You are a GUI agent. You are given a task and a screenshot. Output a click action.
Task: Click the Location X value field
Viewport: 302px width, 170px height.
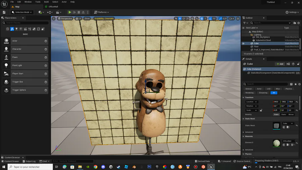coord(276,102)
